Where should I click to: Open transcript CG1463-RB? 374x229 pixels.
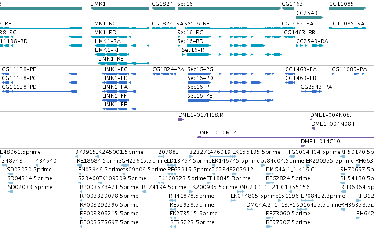coord(290,37)
